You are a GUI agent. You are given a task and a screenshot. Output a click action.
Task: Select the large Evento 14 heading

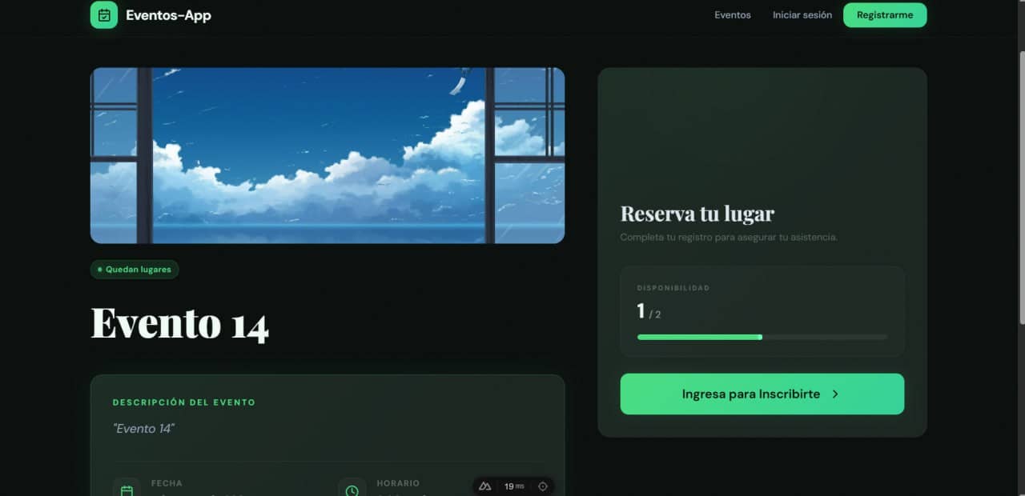click(180, 323)
